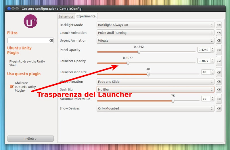Reset Launcher Opacity to default
The height and width of the screenshot is (150, 230).
point(219,61)
